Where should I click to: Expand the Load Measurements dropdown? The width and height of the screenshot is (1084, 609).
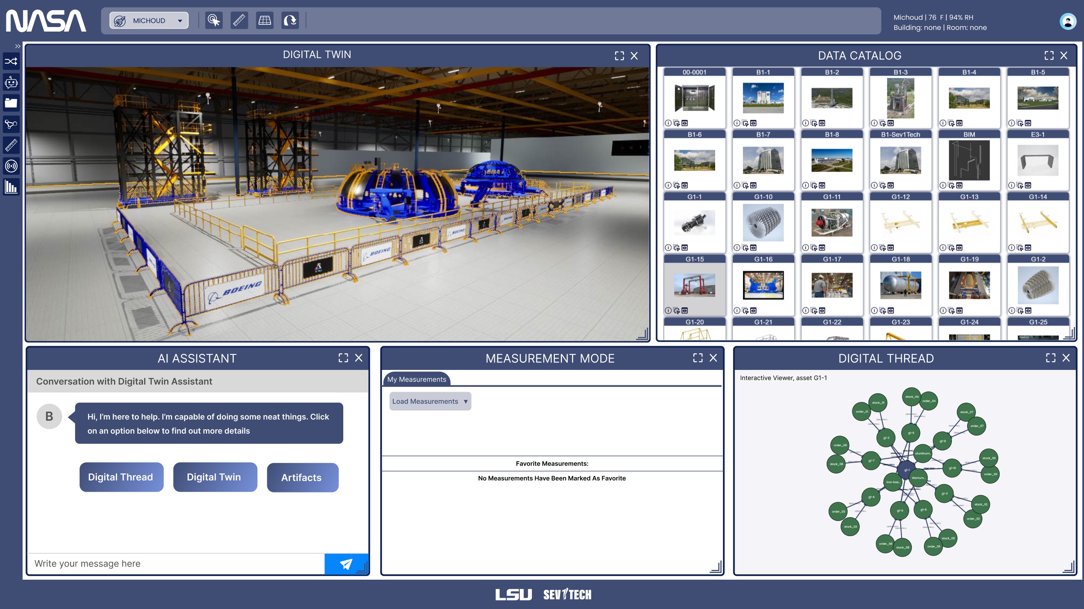pos(429,401)
